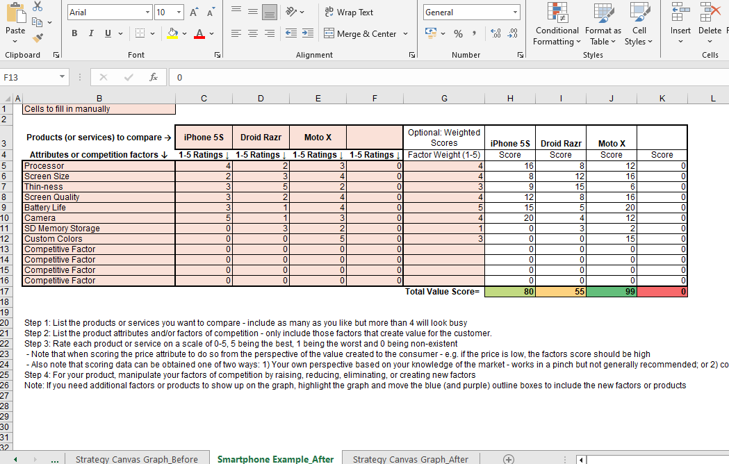Screen dimensions: 729x464
Task: Click the Paste clipboard icon
Action: click(16, 13)
